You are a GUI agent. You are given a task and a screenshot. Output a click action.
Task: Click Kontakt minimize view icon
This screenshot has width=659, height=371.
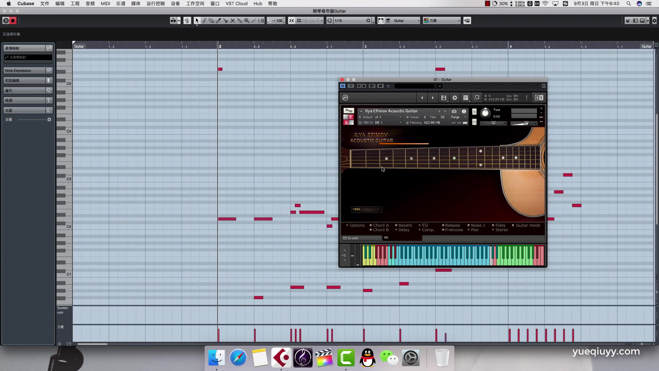pos(477,98)
